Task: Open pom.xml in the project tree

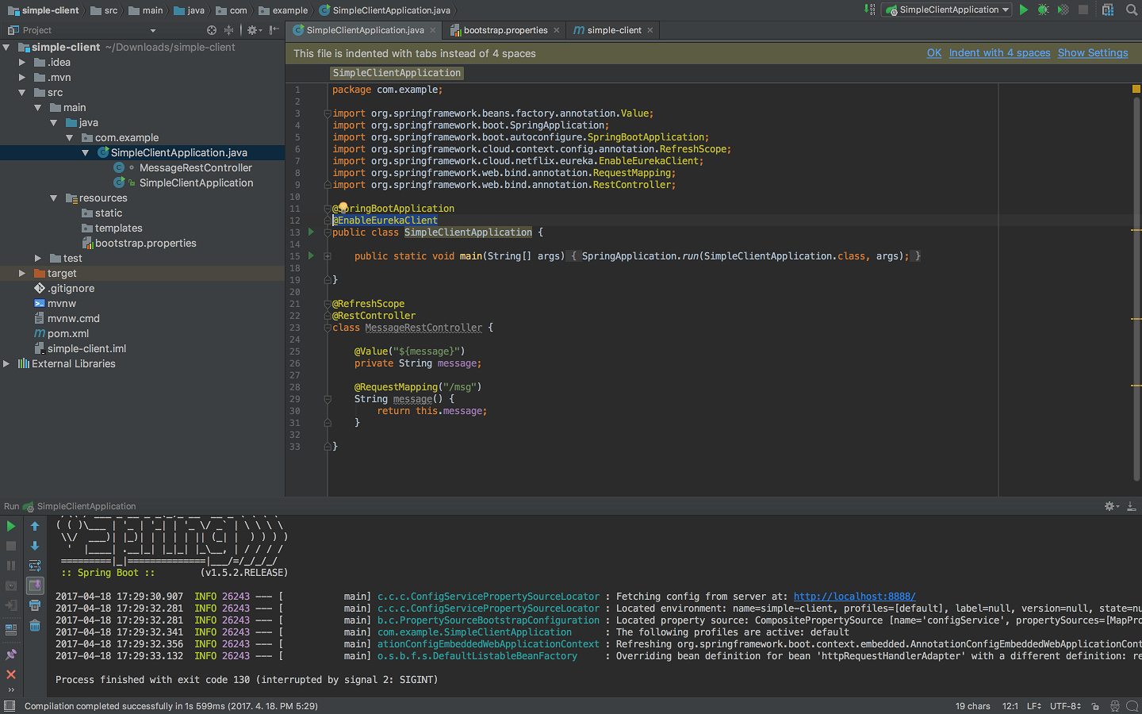Action: [68, 333]
